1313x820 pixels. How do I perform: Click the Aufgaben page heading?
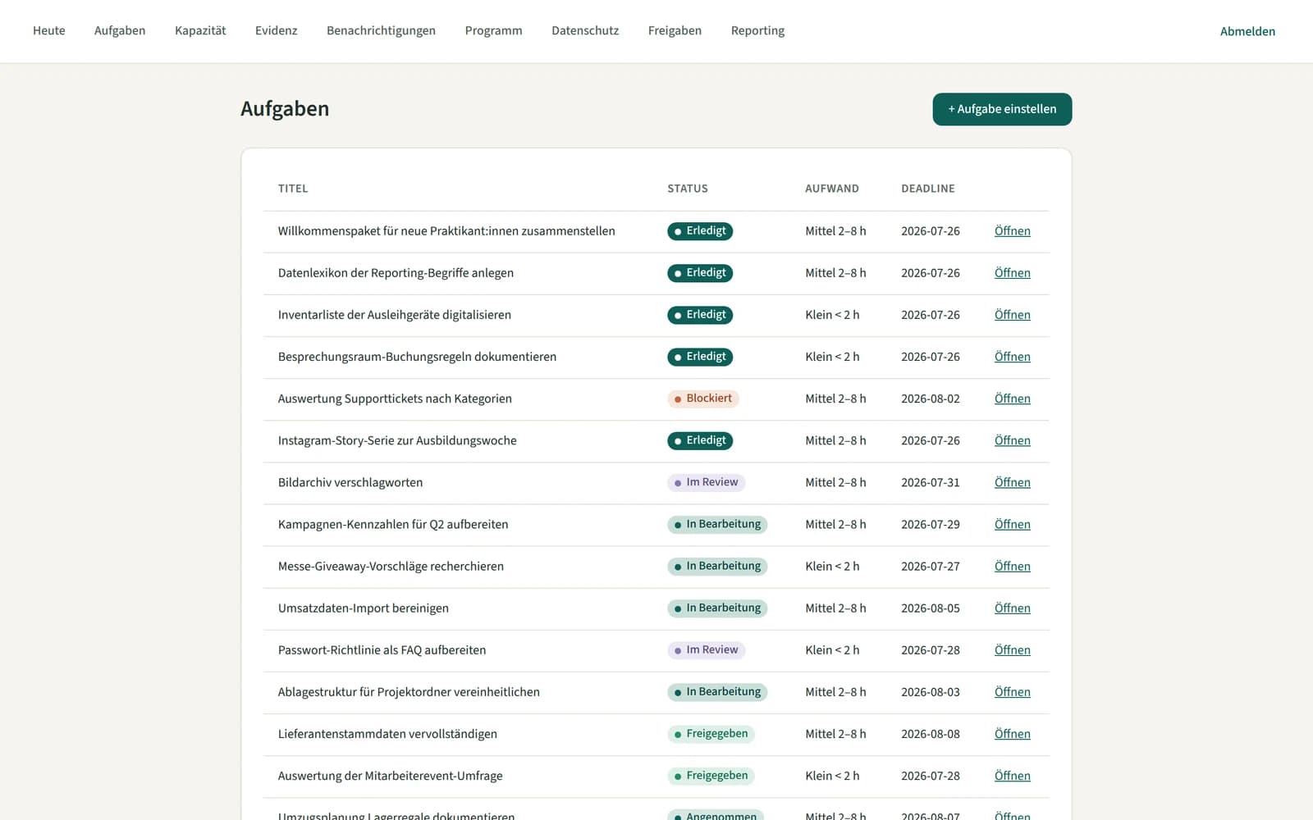(x=285, y=109)
